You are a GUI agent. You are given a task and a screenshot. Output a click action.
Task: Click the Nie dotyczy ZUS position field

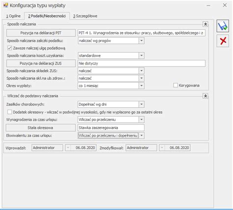[142, 63]
